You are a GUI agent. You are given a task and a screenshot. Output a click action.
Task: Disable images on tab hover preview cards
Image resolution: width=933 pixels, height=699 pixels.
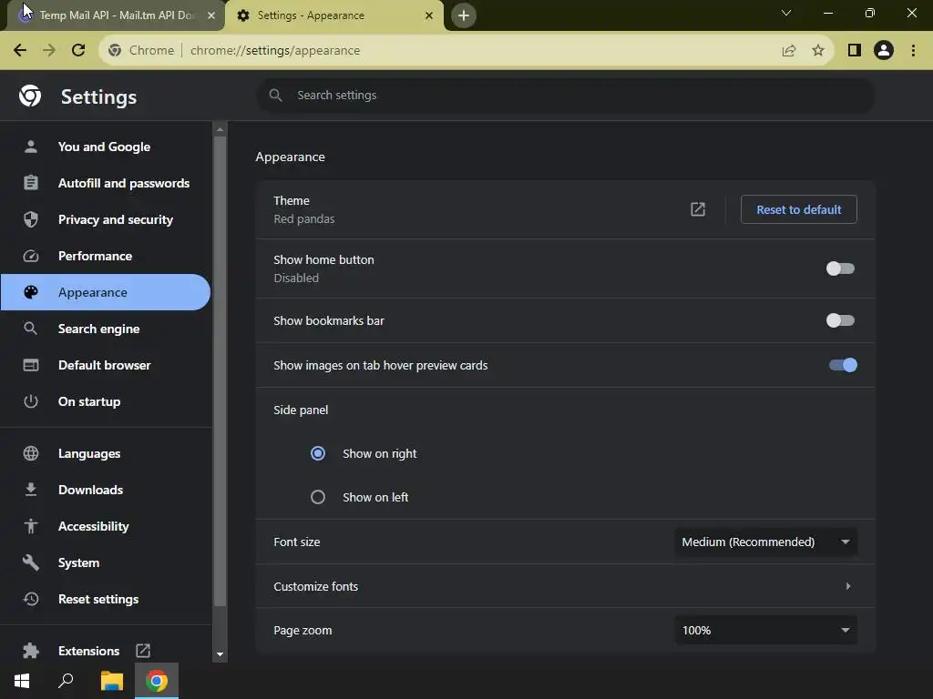pos(843,365)
